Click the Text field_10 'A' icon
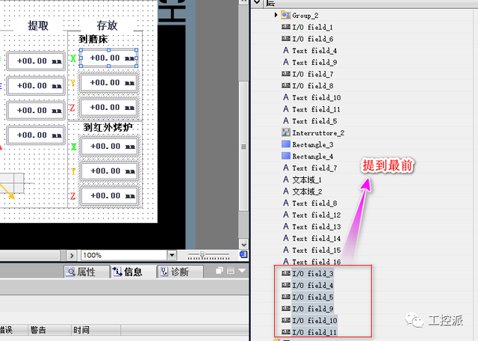The height and width of the screenshot is (341, 478). click(285, 98)
